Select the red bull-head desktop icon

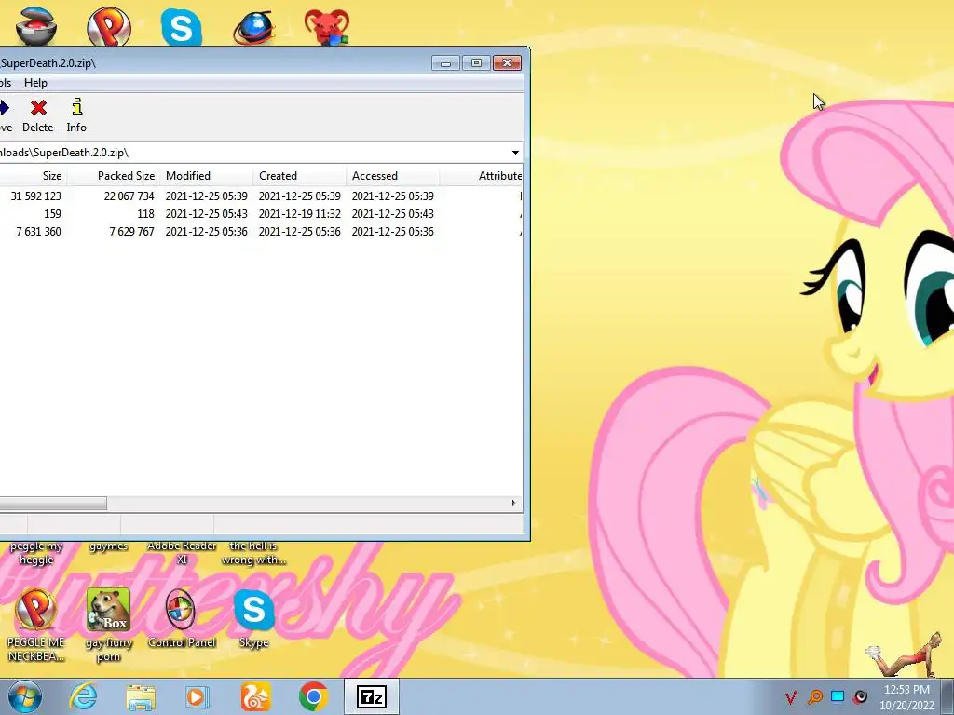(327, 27)
